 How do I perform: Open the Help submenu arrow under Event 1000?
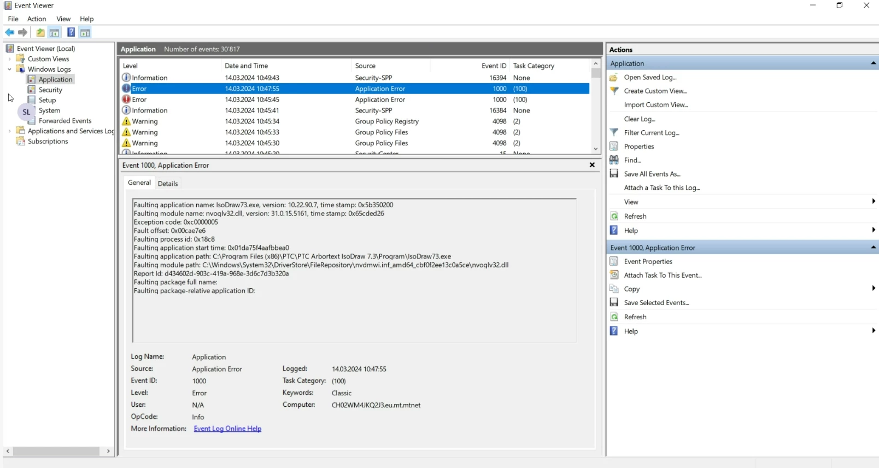[x=874, y=331]
